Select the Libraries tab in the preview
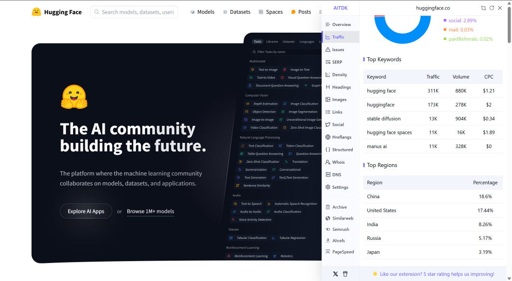512x281 pixels. point(272,42)
